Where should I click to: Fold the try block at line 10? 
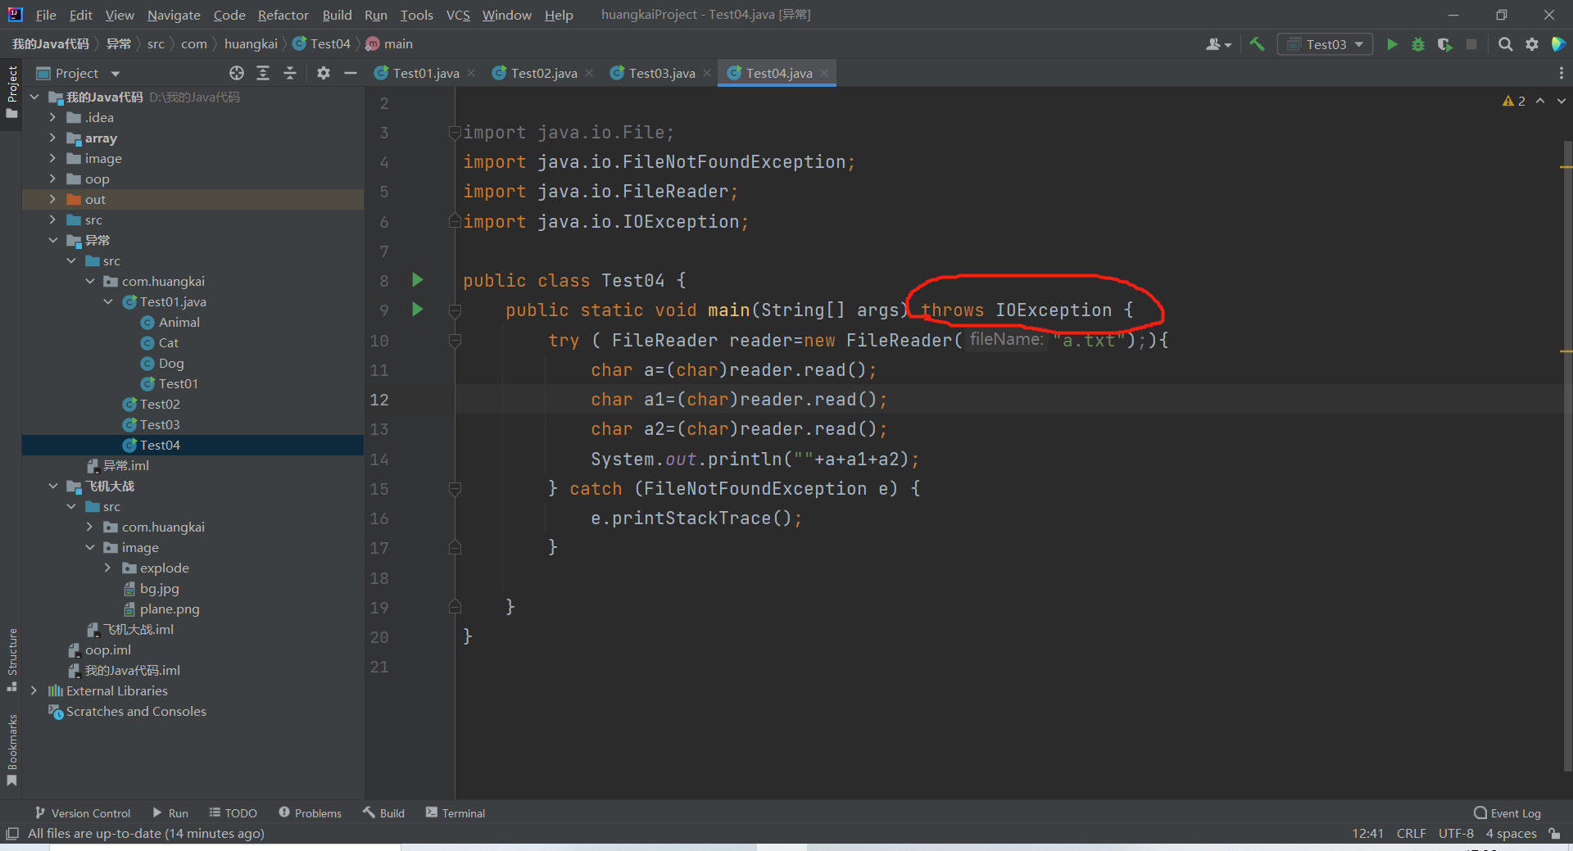tap(456, 340)
